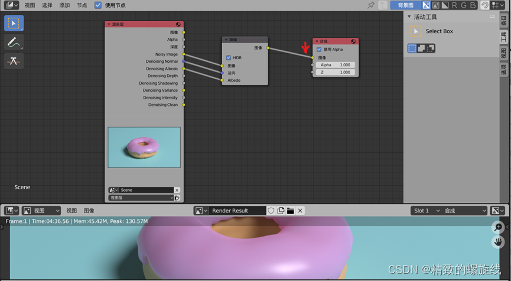Choose Set selection mode icon
The image size is (511, 281).
(412, 49)
